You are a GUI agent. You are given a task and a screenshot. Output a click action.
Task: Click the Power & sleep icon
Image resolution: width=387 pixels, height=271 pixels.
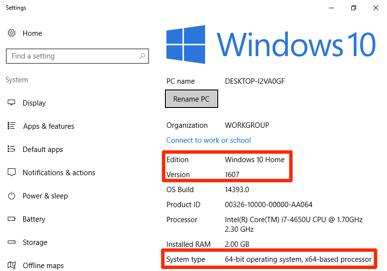pos(12,196)
